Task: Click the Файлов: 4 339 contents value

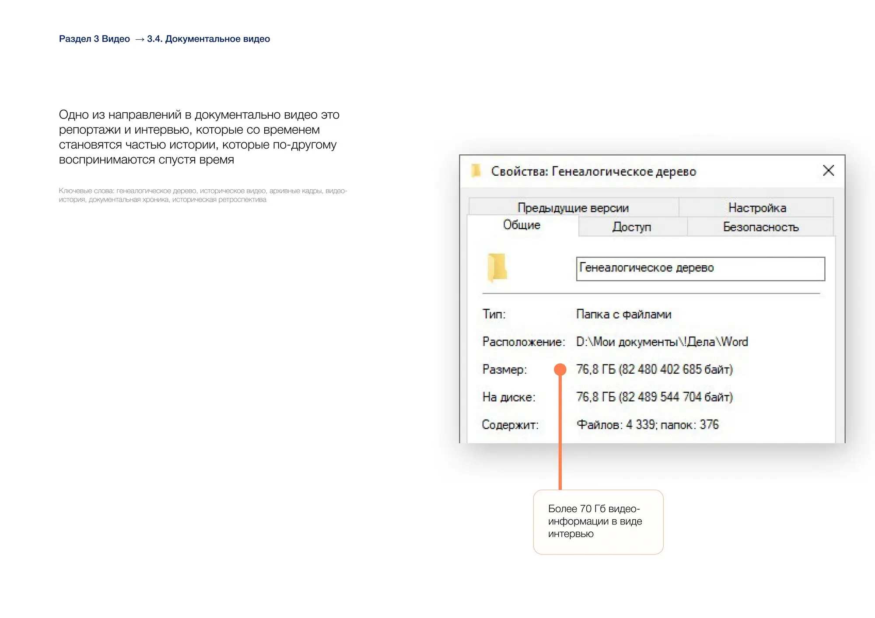Action: point(647,424)
